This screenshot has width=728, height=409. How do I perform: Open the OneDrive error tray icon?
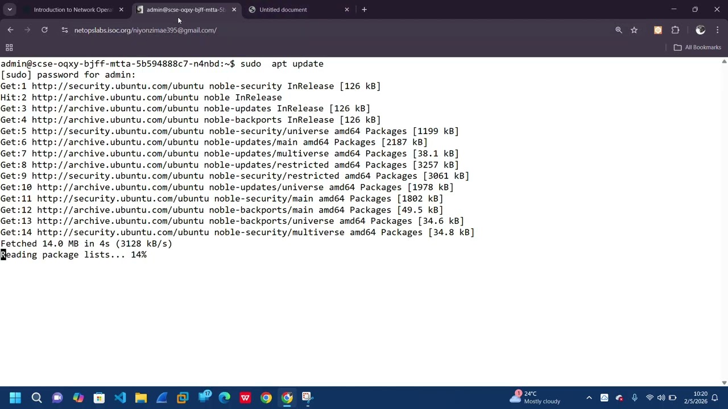tap(619, 398)
